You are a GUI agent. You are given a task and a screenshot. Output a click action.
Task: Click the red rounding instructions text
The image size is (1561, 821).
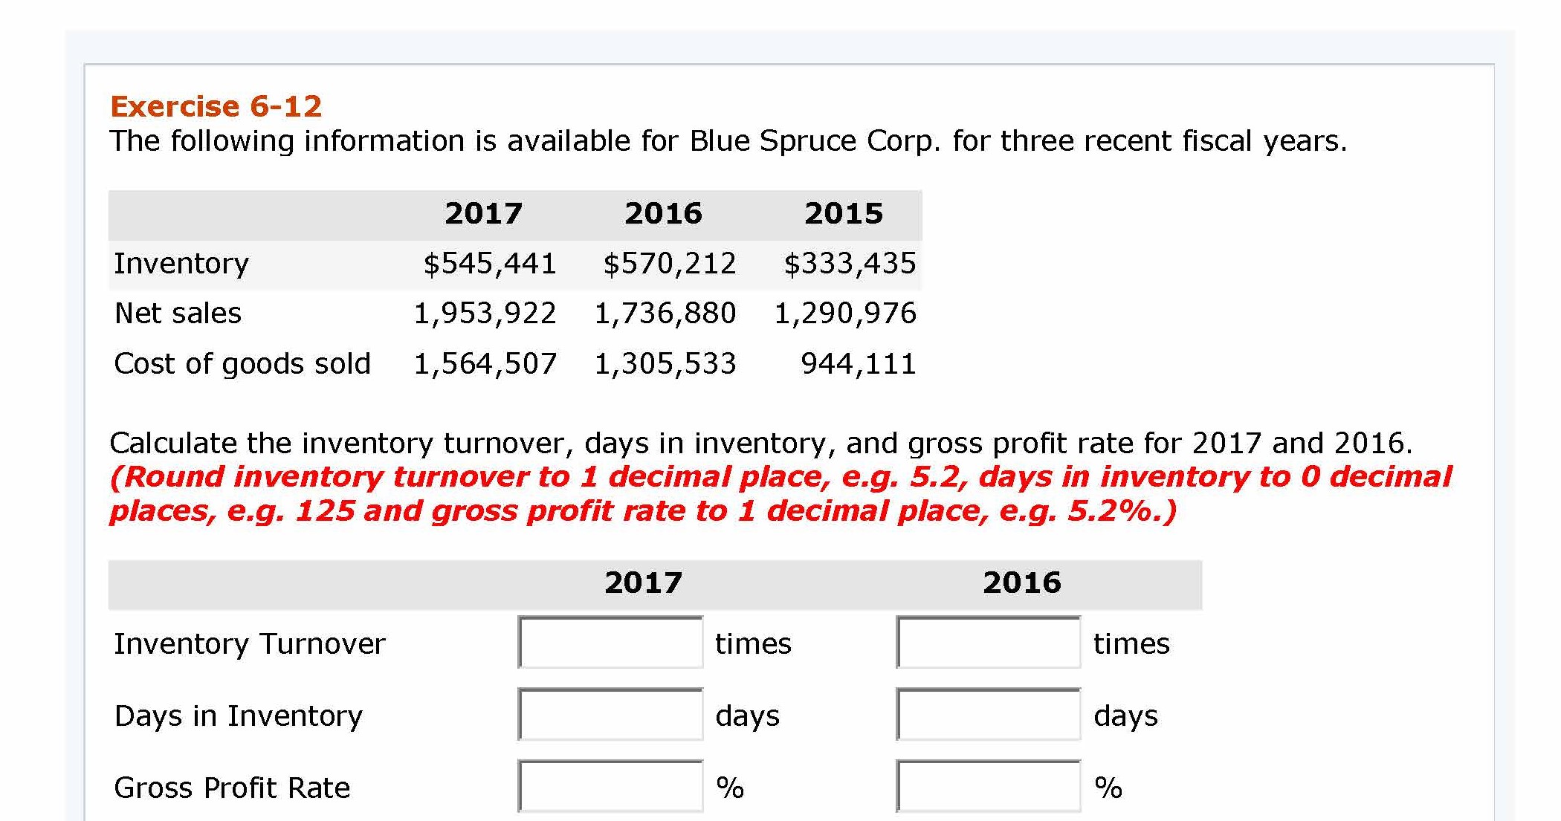[780, 493]
